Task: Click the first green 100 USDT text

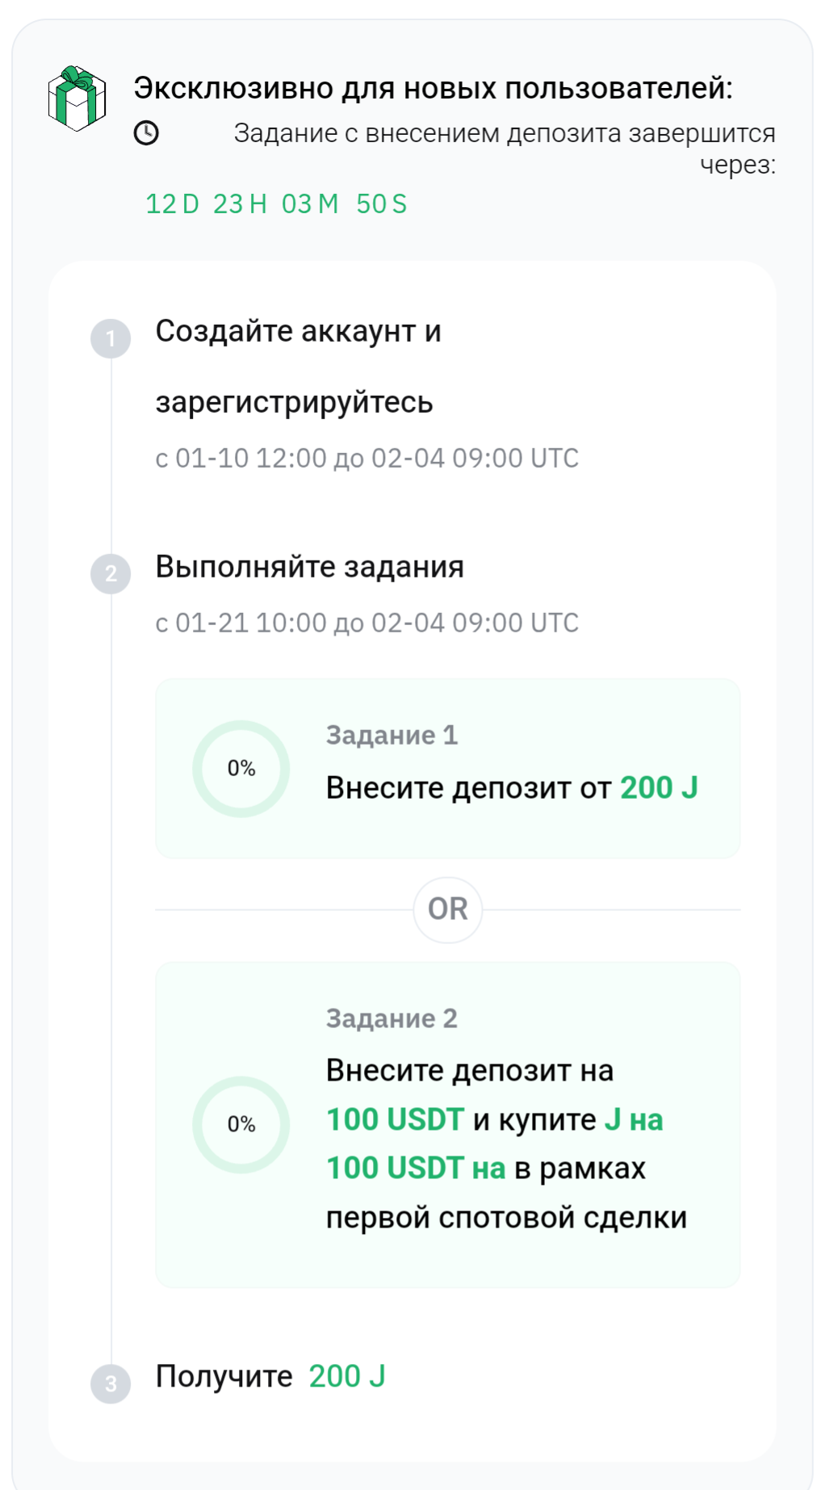Action: pyautogui.click(x=395, y=1119)
